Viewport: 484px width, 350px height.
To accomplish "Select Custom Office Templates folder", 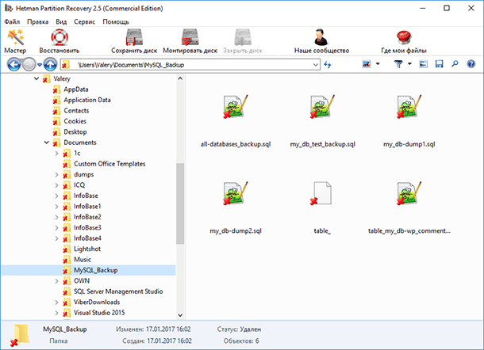I will coord(109,164).
